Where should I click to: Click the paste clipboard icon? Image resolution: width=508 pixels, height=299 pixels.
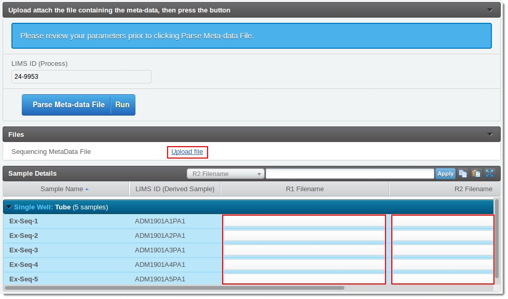(476, 174)
